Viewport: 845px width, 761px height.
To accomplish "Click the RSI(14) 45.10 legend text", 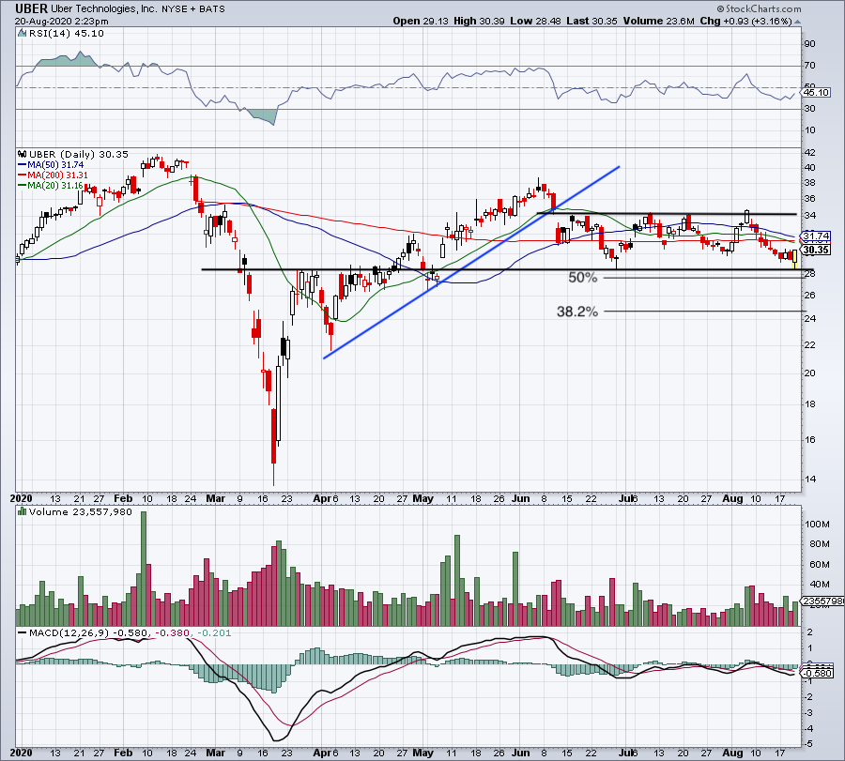I will click(x=66, y=34).
